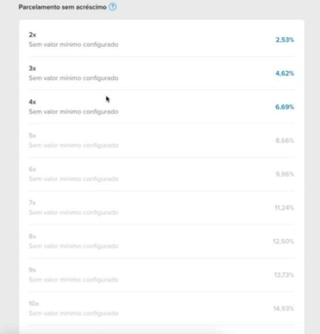Screen dimensions: 320x334
Task: Choose the 10x installment row
Action: [x=162, y=308]
